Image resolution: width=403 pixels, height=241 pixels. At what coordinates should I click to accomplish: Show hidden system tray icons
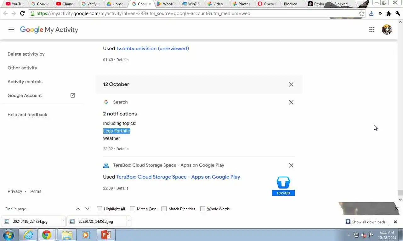click(x=348, y=235)
